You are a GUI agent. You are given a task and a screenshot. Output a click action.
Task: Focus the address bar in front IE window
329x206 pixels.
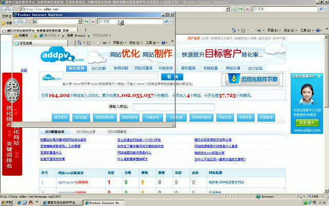click(x=56, y=21)
